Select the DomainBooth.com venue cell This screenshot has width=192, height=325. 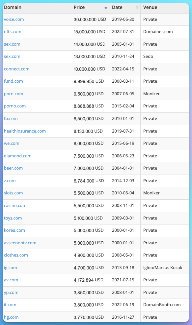point(162,305)
